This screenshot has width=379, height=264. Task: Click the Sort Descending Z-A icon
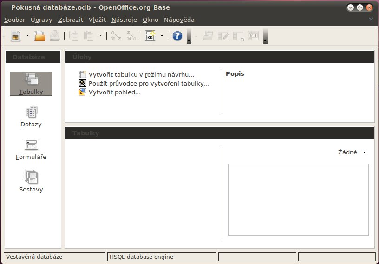pyautogui.click(x=131, y=36)
